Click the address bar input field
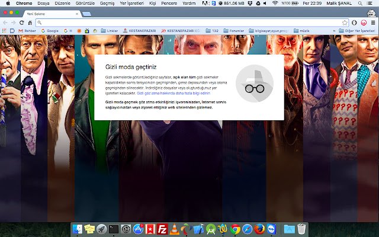Screen dimensions: 379x237 [x=191, y=23]
